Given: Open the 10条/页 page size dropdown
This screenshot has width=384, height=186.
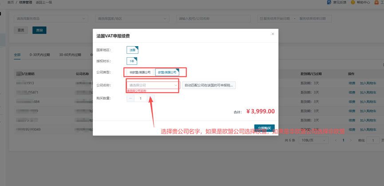Looking at the screenshot, I should [313, 140].
